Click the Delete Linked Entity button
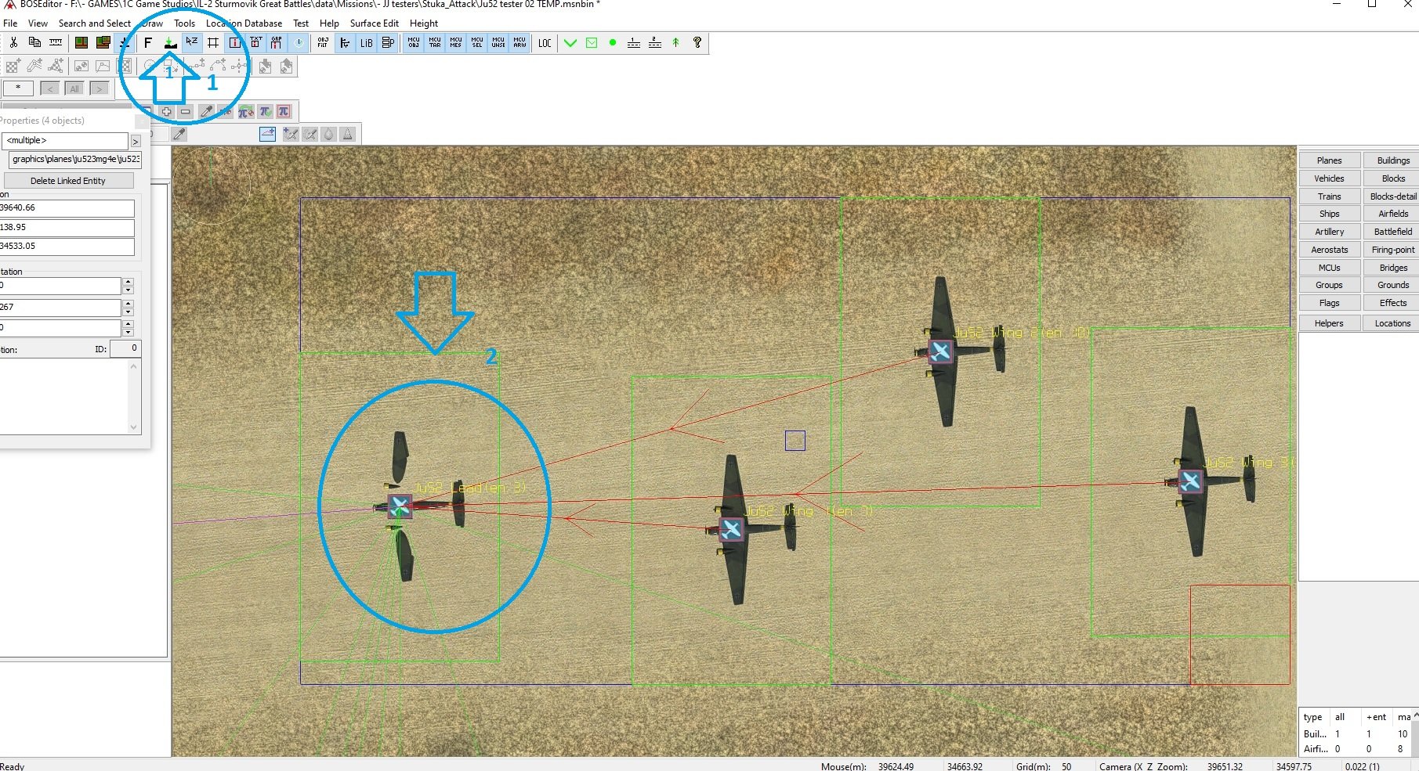1419x771 pixels. coord(68,181)
